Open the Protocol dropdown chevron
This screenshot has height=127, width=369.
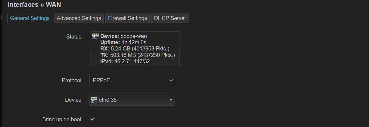point(171,80)
